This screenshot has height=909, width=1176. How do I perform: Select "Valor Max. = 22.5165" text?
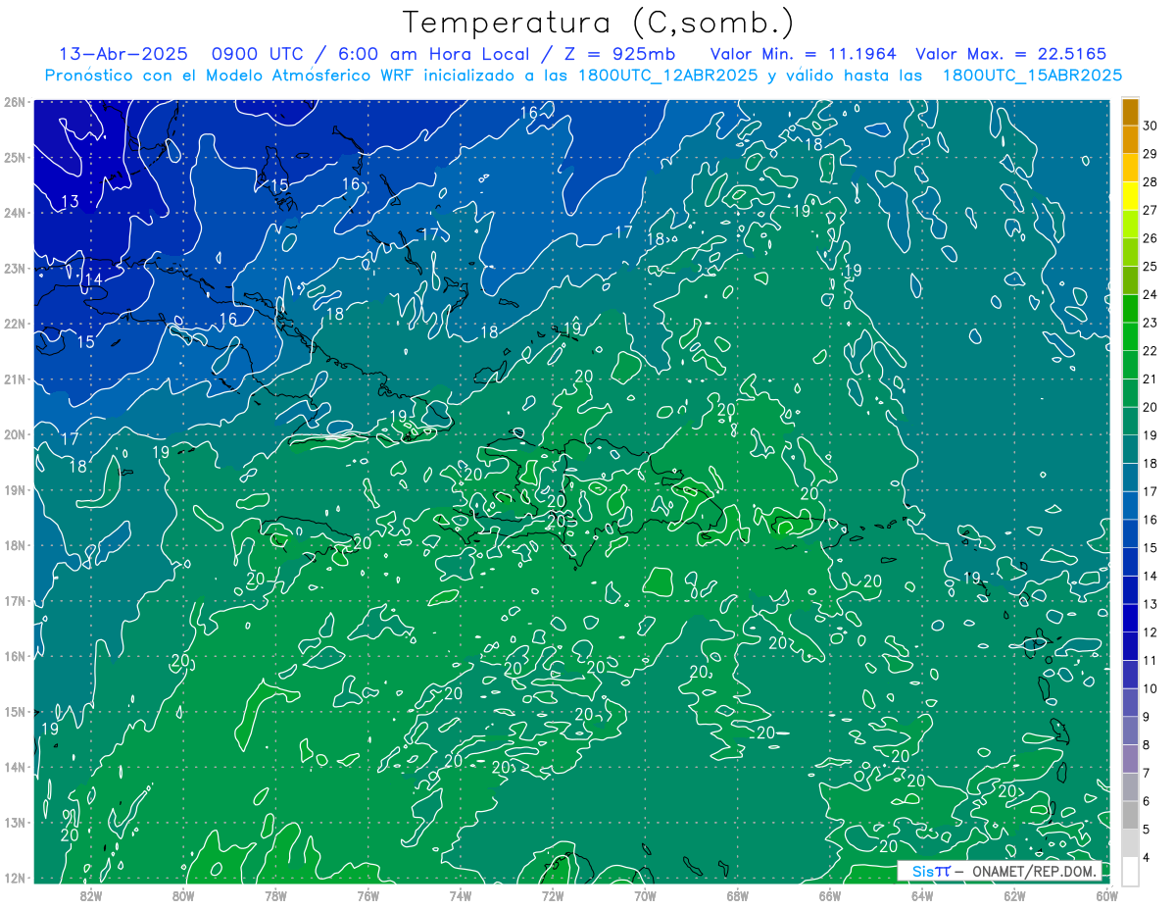click(1011, 54)
